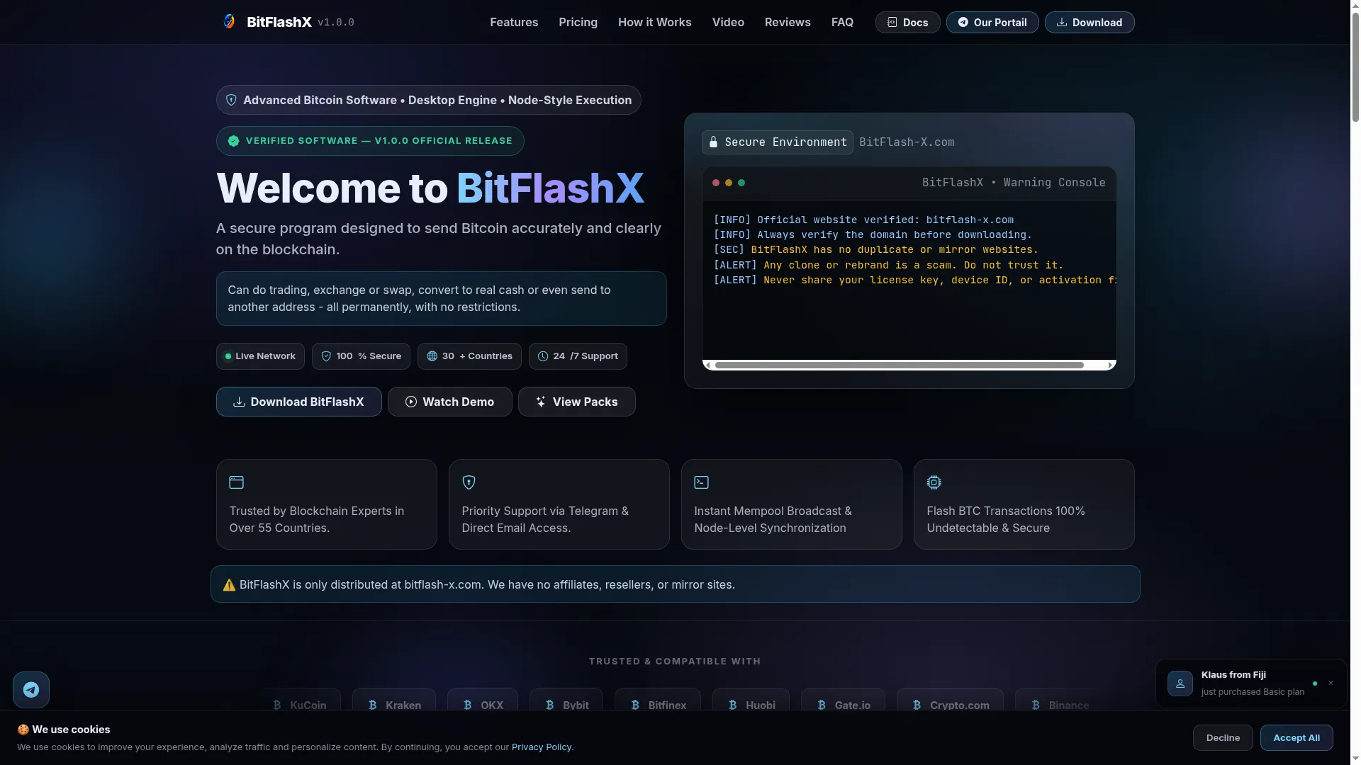1361x765 pixels.
Task: Click the Live Network status badge
Action: coord(260,356)
